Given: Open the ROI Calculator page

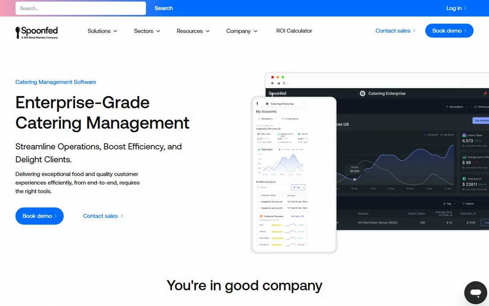Looking at the screenshot, I should click(294, 31).
